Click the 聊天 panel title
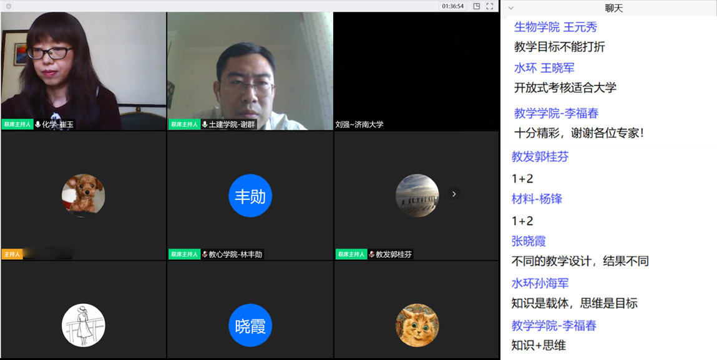This screenshot has height=360, width=717. 614,8
